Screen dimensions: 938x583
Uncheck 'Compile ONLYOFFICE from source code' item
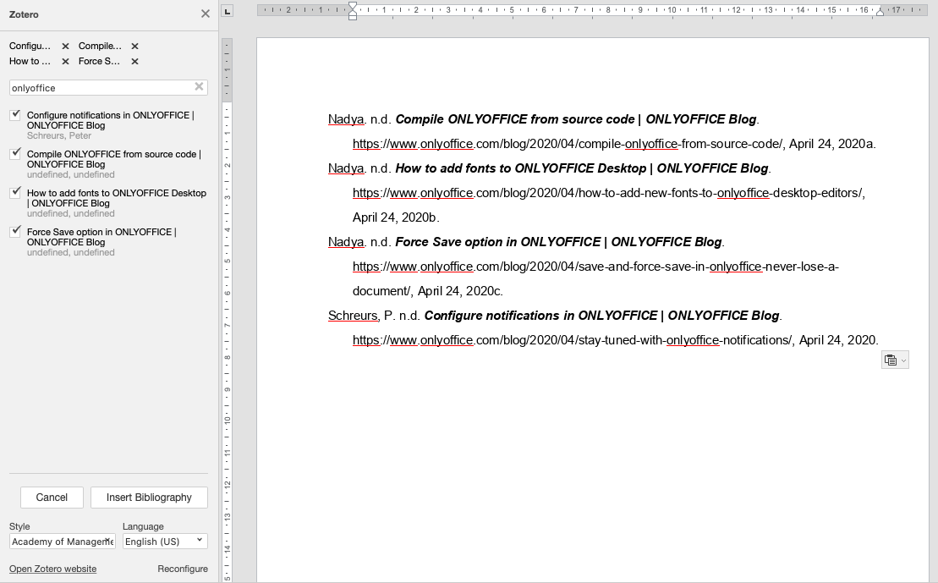15,154
